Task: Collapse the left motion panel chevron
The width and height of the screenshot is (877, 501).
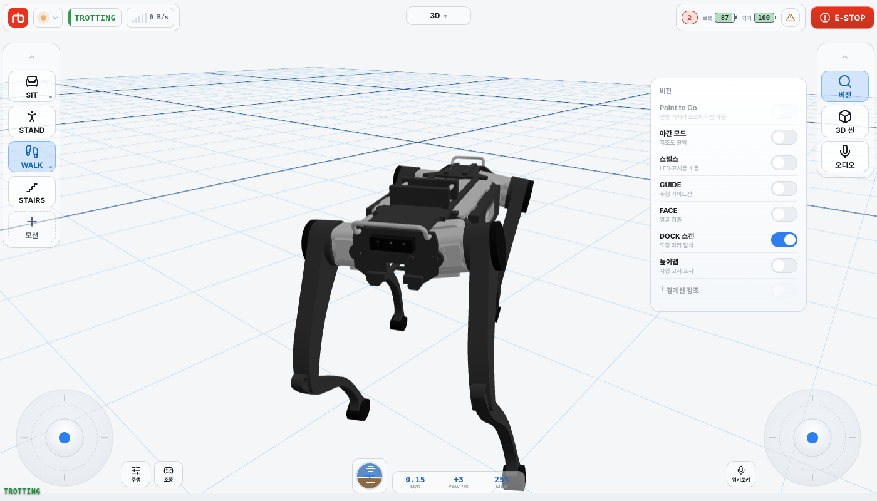Action: (32, 57)
